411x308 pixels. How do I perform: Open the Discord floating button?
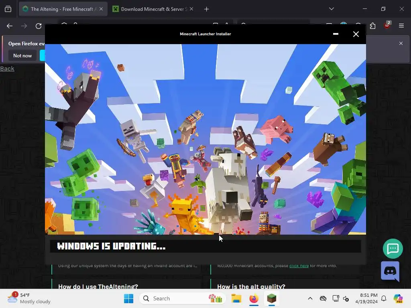tap(390, 272)
